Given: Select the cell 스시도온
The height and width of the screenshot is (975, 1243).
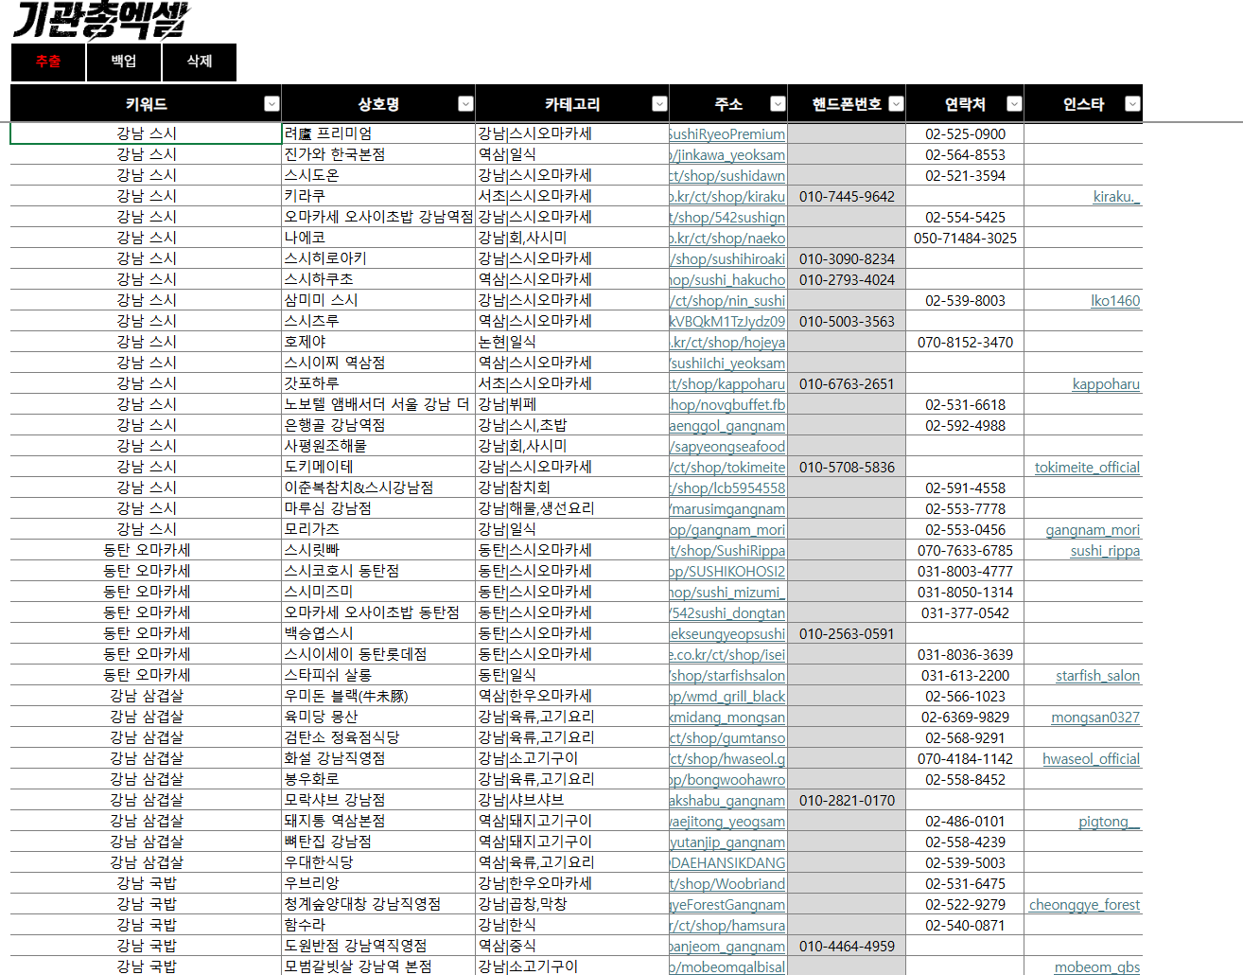Looking at the screenshot, I should pos(378,175).
